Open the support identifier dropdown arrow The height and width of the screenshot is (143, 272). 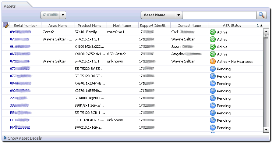(x=63, y=15)
